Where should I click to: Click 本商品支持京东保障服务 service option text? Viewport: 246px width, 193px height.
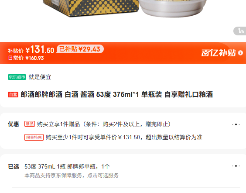pos(72,176)
